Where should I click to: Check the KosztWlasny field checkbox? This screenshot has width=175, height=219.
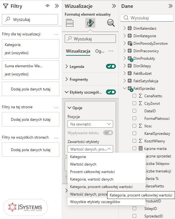pyautogui.click(x=134, y=141)
